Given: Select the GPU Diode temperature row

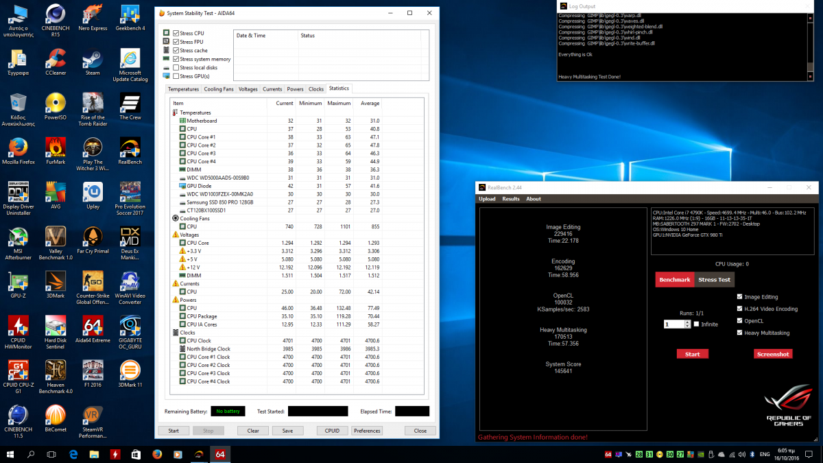Looking at the screenshot, I should [x=297, y=185].
